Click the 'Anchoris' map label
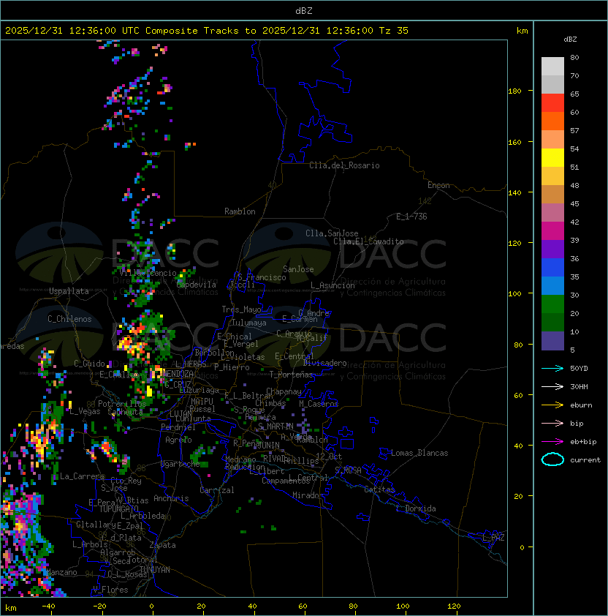Viewport: 608px width, 616px height. [171, 498]
